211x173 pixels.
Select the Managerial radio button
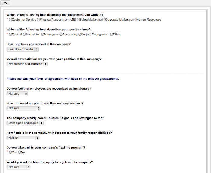point(43,34)
